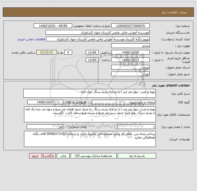Image resolution: width=197 pixels, height=191 pixels.
Task: Click the واحد شمارش label
Action: tap(77, 127)
